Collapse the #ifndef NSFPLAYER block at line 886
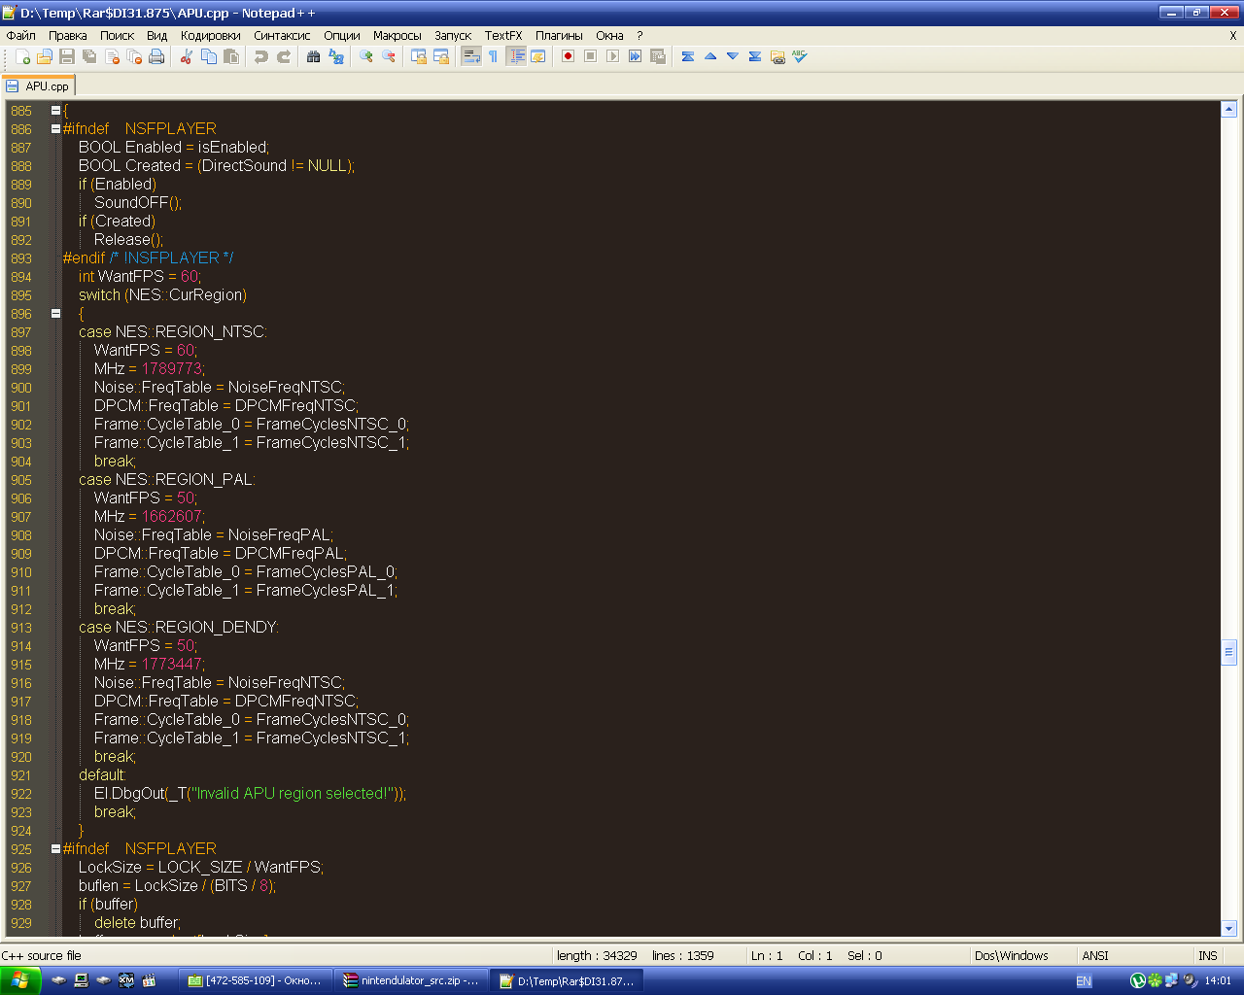 55,129
